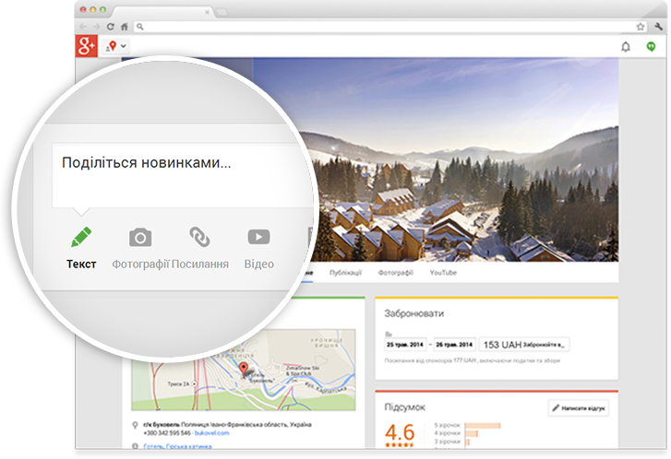Click the 'Забронювати' heading
Image resolution: width=671 pixels, height=459 pixels.
(x=413, y=313)
